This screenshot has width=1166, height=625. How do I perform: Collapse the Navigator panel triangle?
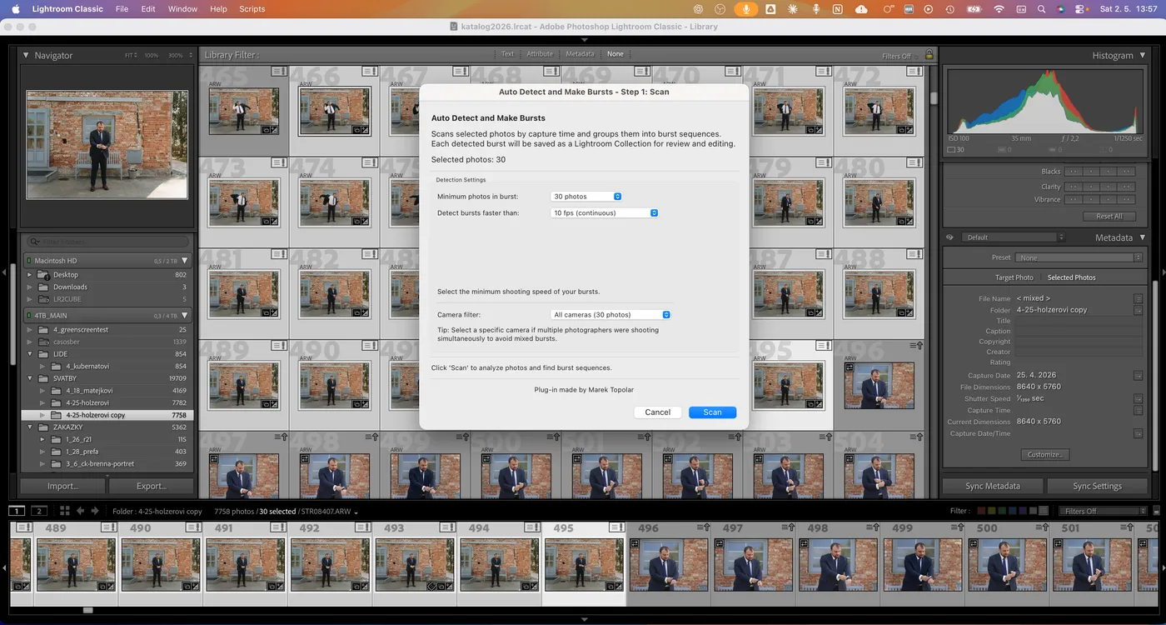point(26,55)
